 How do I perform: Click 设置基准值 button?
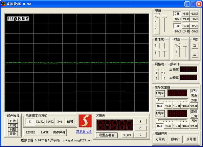point(107,135)
